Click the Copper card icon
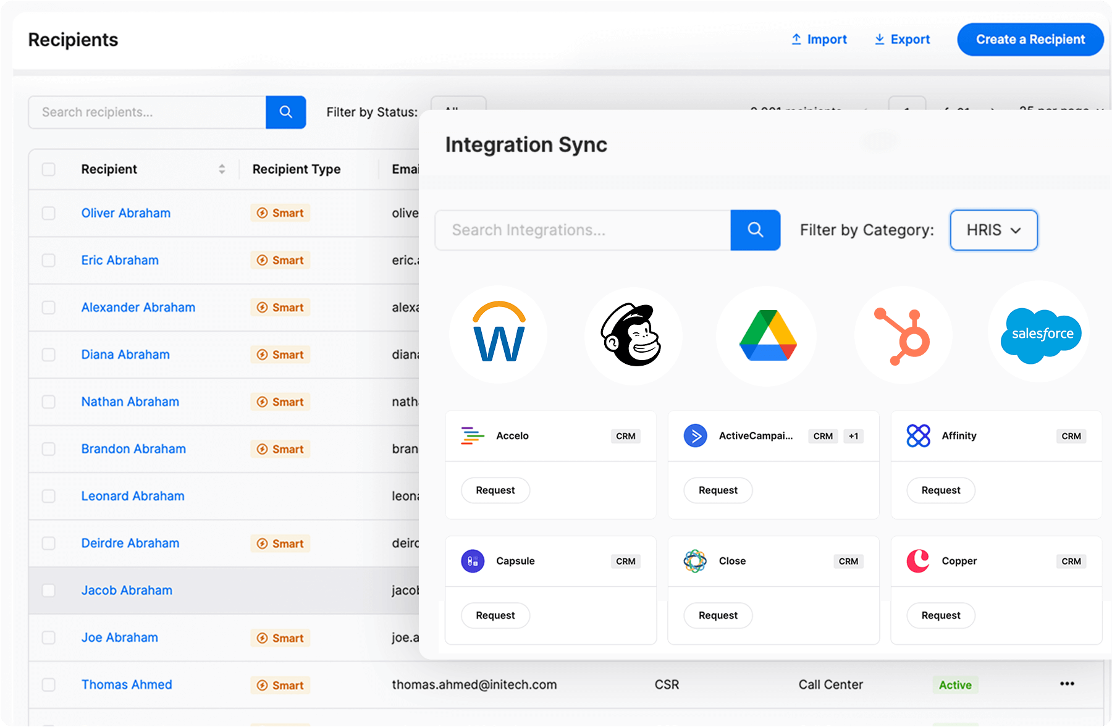 point(919,561)
